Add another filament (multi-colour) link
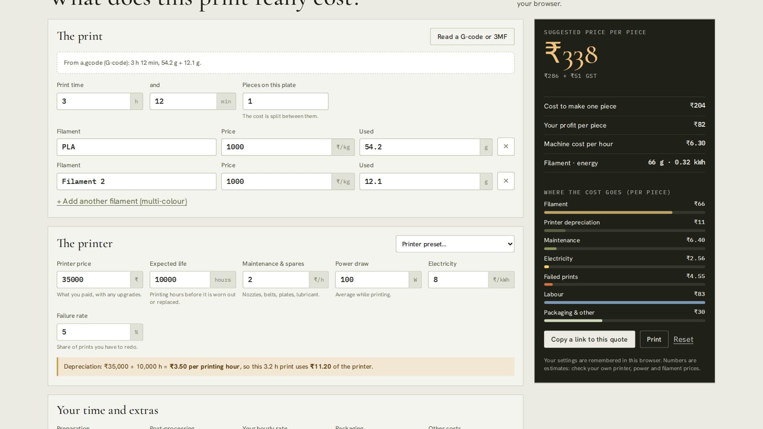Image resolution: width=763 pixels, height=429 pixels. click(x=122, y=201)
